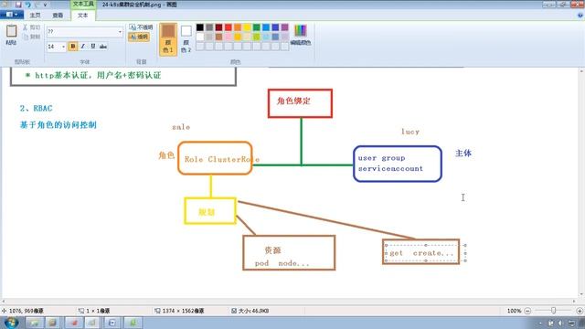Select the 透明 transparent background option
Viewport: 585px width, 329px height.
139,37
